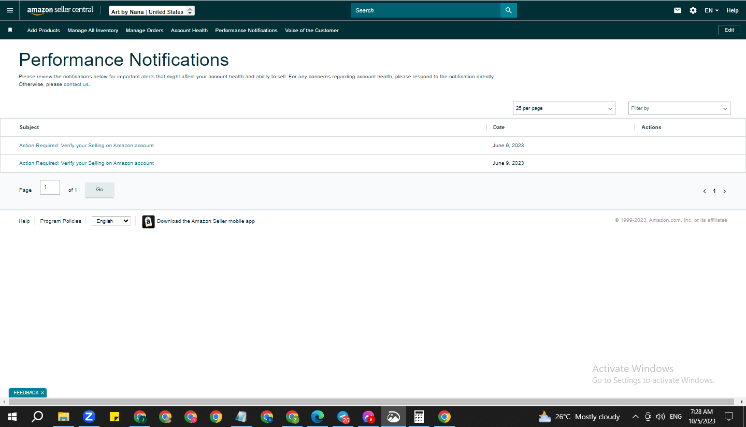Follow the contact us link
This screenshot has height=427, width=746.
point(76,84)
